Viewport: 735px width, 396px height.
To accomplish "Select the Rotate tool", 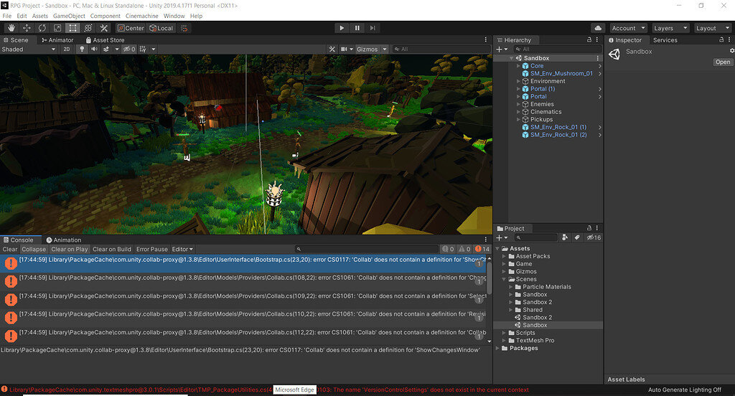I will coord(42,28).
